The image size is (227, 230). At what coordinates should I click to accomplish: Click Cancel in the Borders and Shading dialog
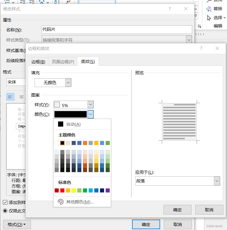[209, 210]
